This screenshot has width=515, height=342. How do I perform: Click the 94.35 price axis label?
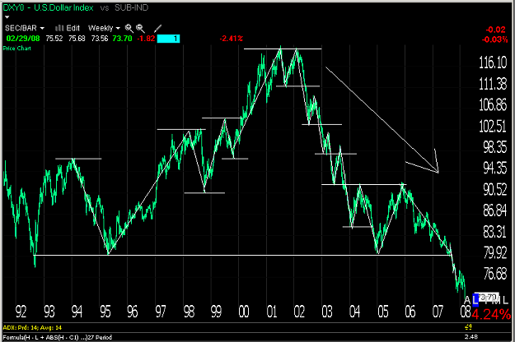tap(495, 168)
